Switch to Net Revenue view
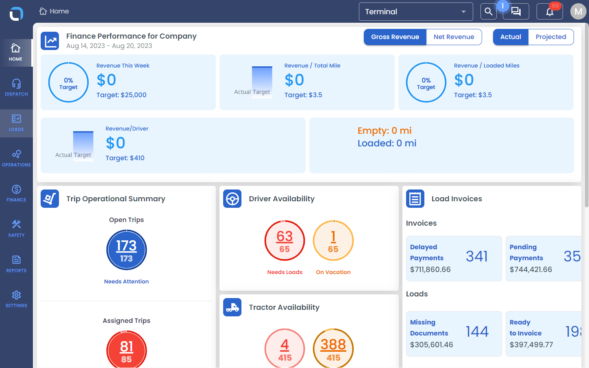 click(454, 37)
